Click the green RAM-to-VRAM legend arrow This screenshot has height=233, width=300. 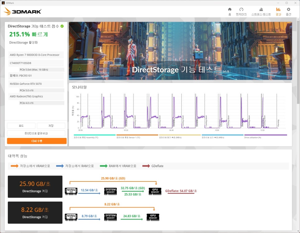coord(104,166)
